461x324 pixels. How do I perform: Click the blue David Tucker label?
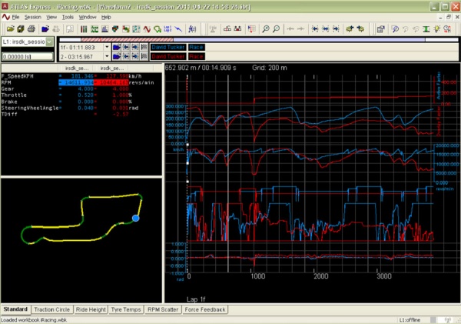coord(167,48)
